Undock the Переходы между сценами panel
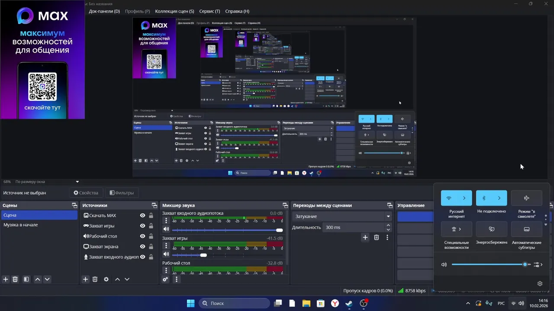Image resolution: width=554 pixels, height=311 pixels. 390,205
